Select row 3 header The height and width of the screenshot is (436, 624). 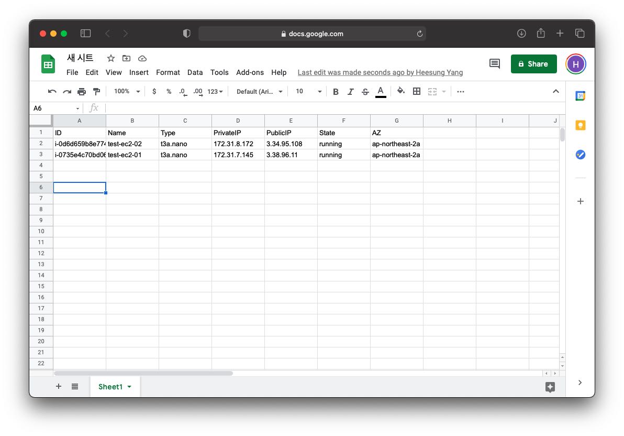coord(41,155)
